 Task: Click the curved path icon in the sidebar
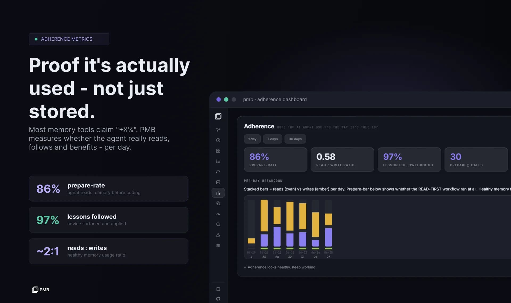point(218,172)
